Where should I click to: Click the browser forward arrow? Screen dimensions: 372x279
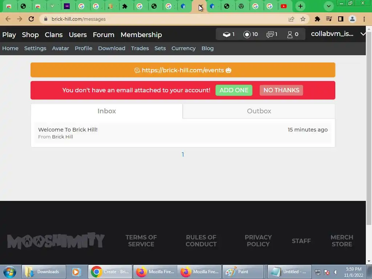pos(20,19)
